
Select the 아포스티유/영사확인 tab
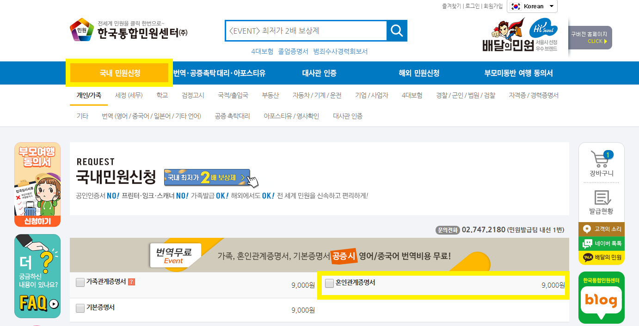pyautogui.click(x=291, y=116)
